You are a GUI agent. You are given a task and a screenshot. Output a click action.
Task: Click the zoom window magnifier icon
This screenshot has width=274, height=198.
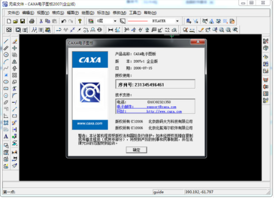click(x=221, y=30)
